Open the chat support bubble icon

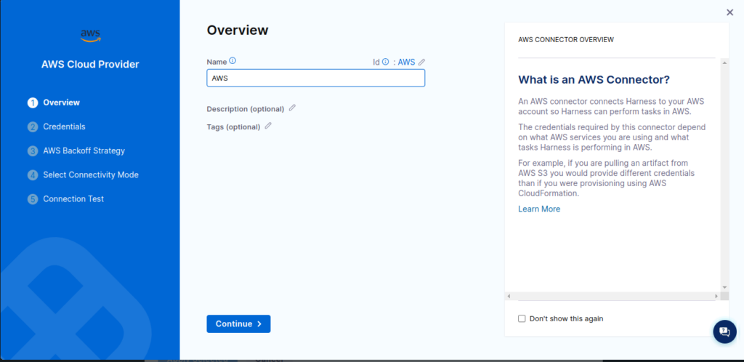point(724,331)
